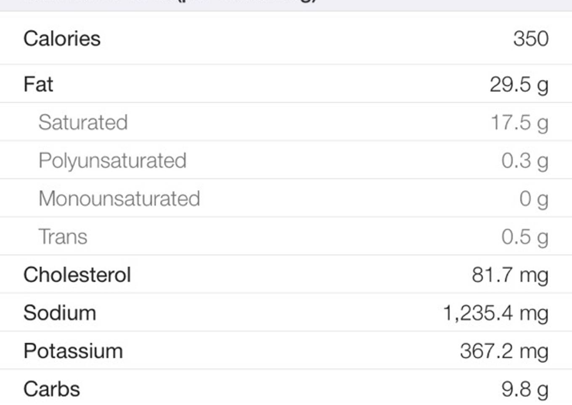Tap the 350 calories value

click(x=531, y=39)
